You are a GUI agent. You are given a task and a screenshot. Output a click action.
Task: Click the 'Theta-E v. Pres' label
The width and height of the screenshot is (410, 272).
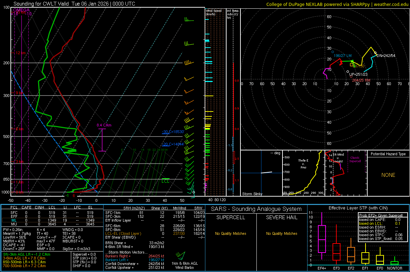pos(303,164)
